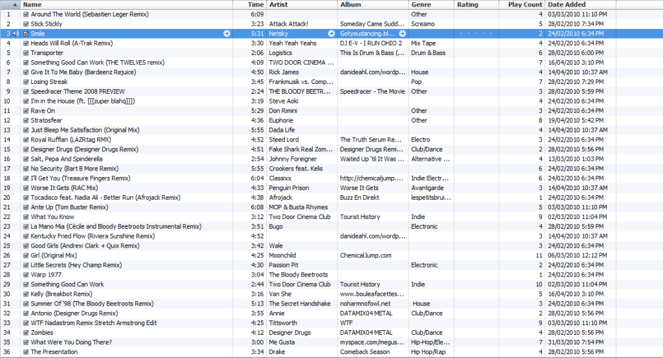Click the album Comeback Season cell
663x358 pixels.
[365, 352]
